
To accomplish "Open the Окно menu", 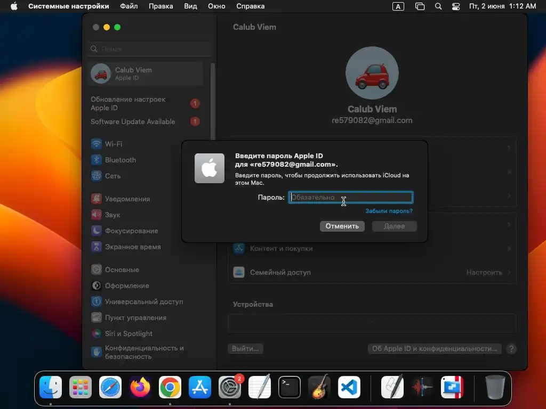I will pos(216,6).
